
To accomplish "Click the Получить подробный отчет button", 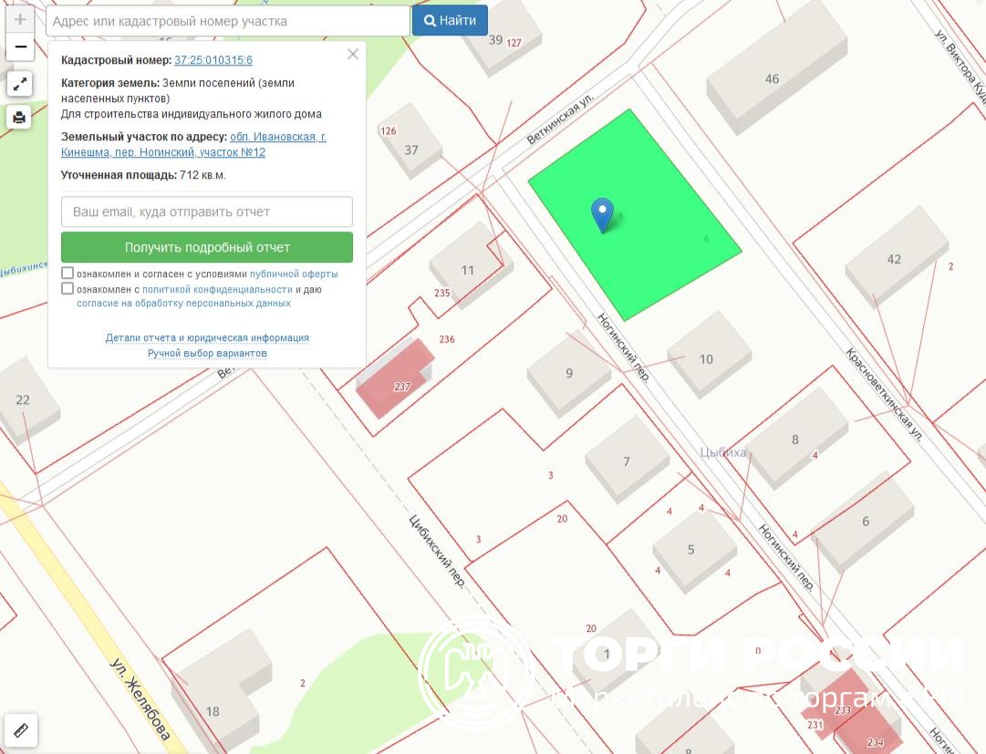I will 207,247.
